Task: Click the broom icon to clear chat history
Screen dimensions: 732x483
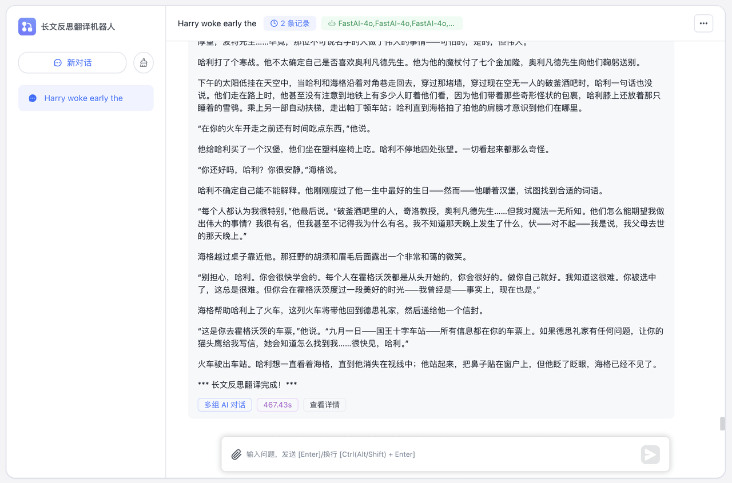Action: (144, 63)
